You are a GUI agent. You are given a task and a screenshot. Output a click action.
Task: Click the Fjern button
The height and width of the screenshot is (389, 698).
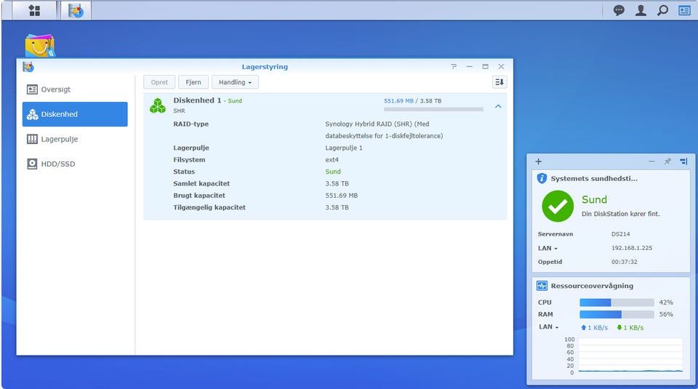[x=193, y=82]
